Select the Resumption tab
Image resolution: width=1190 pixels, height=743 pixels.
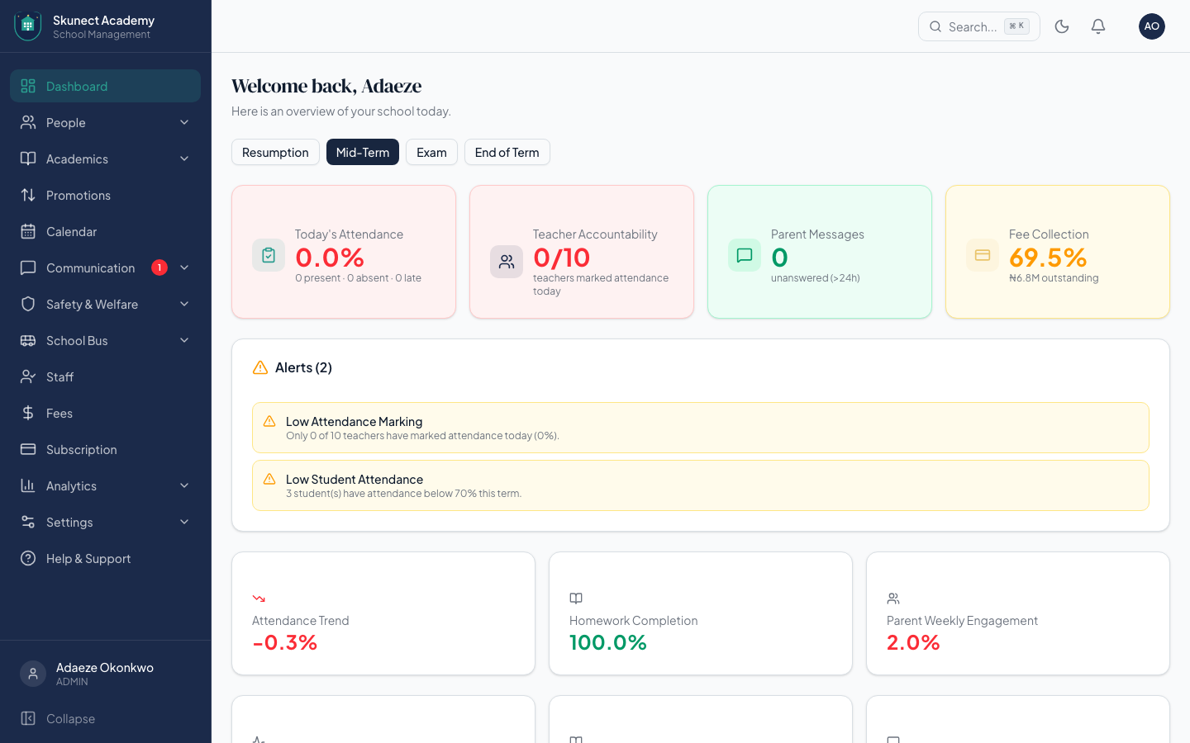pos(275,152)
